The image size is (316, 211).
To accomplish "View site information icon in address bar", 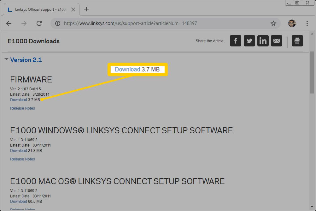I will [58, 23].
